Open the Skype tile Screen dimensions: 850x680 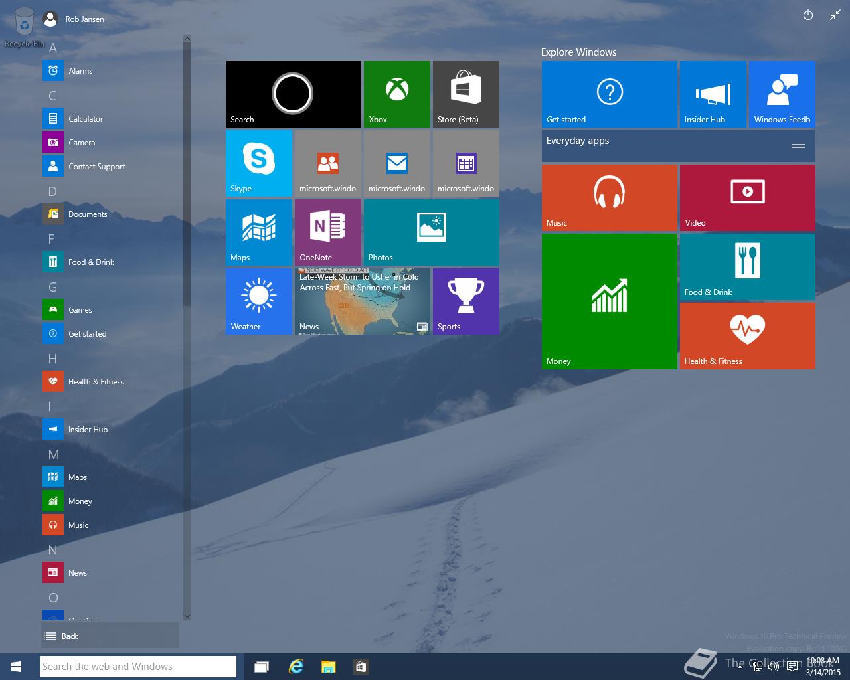tap(259, 163)
